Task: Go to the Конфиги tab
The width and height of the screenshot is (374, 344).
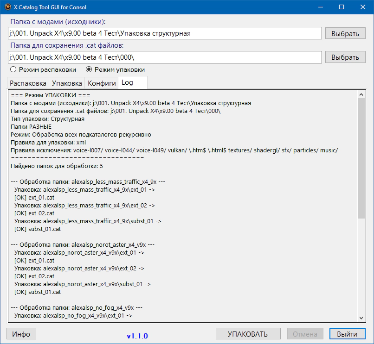Action: pyautogui.click(x=102, y=83)
